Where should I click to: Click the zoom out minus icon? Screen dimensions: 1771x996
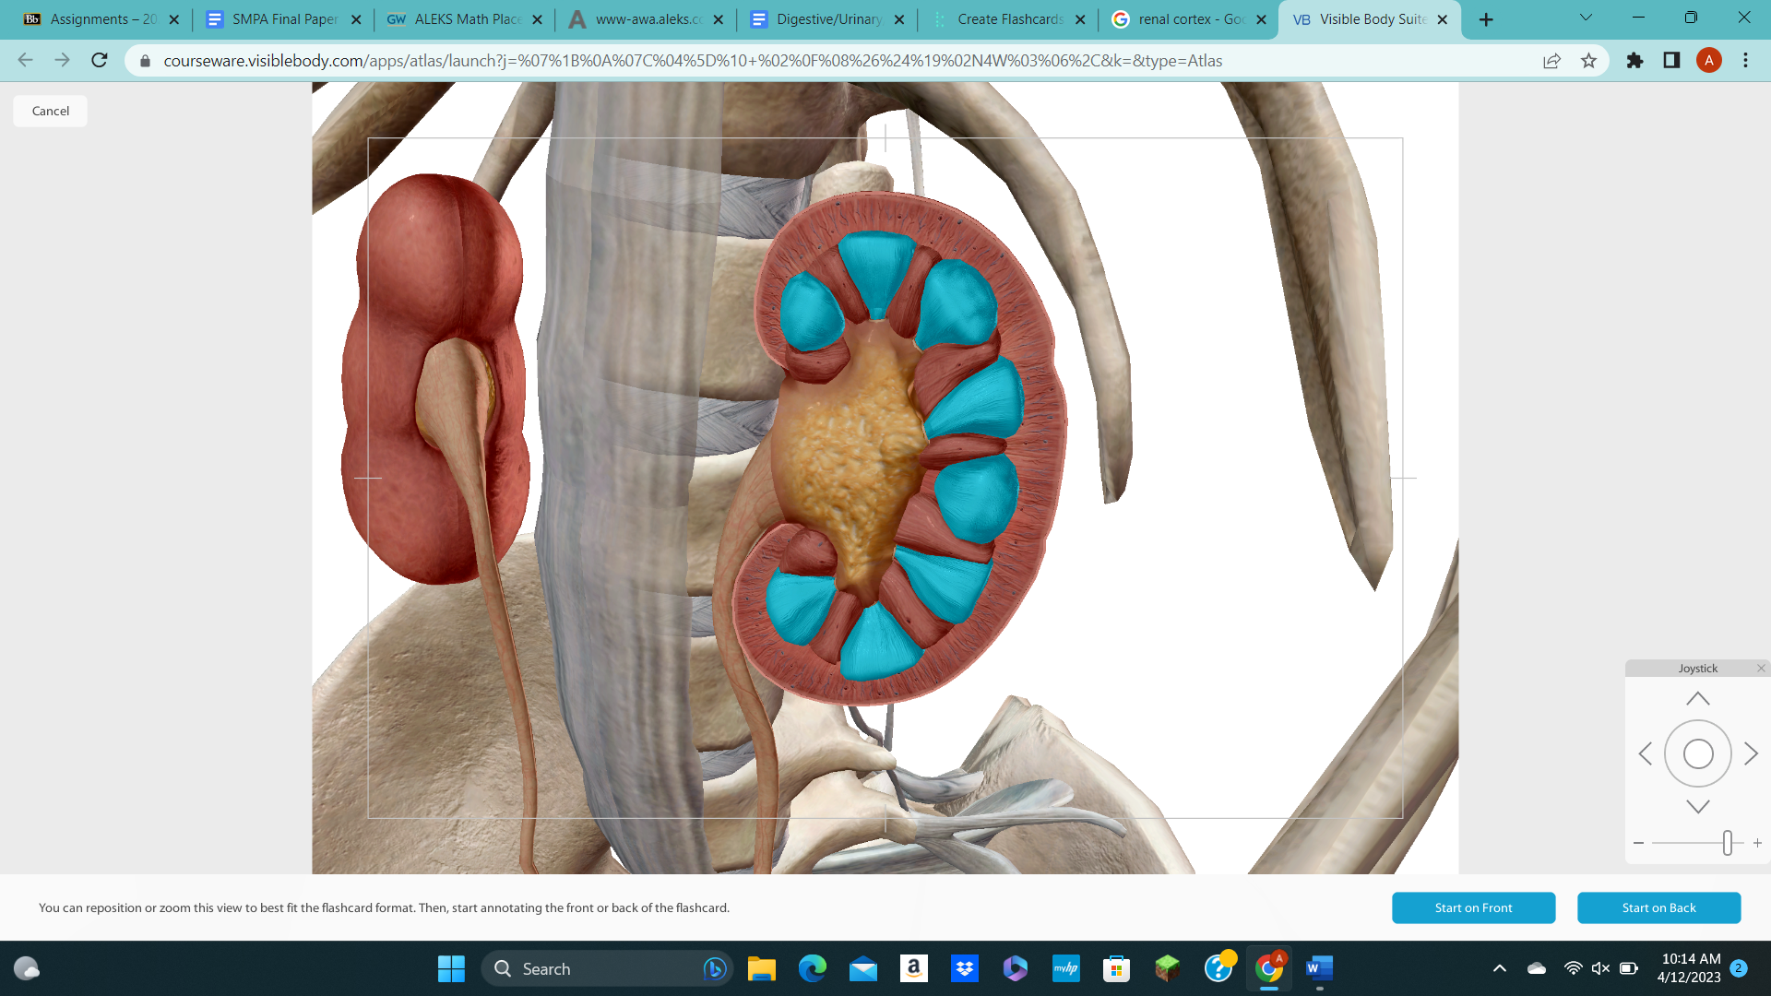tap(1638, 842)
